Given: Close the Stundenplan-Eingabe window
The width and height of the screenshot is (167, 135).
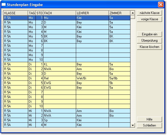Looking at the screenshot, I should tap(161, 5).
